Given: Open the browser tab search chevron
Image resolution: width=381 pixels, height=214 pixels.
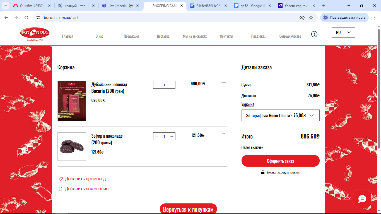Looking at the screenshot, I should 5,6.
